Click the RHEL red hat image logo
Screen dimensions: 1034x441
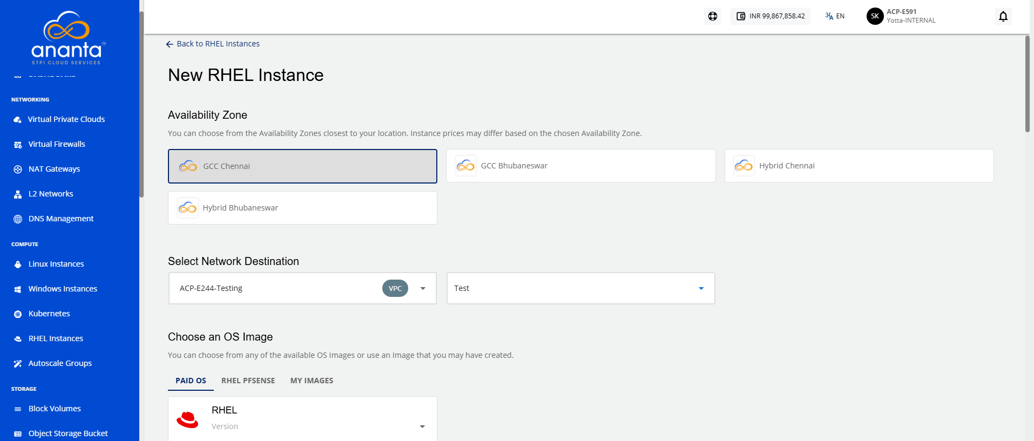pos(188,419)
